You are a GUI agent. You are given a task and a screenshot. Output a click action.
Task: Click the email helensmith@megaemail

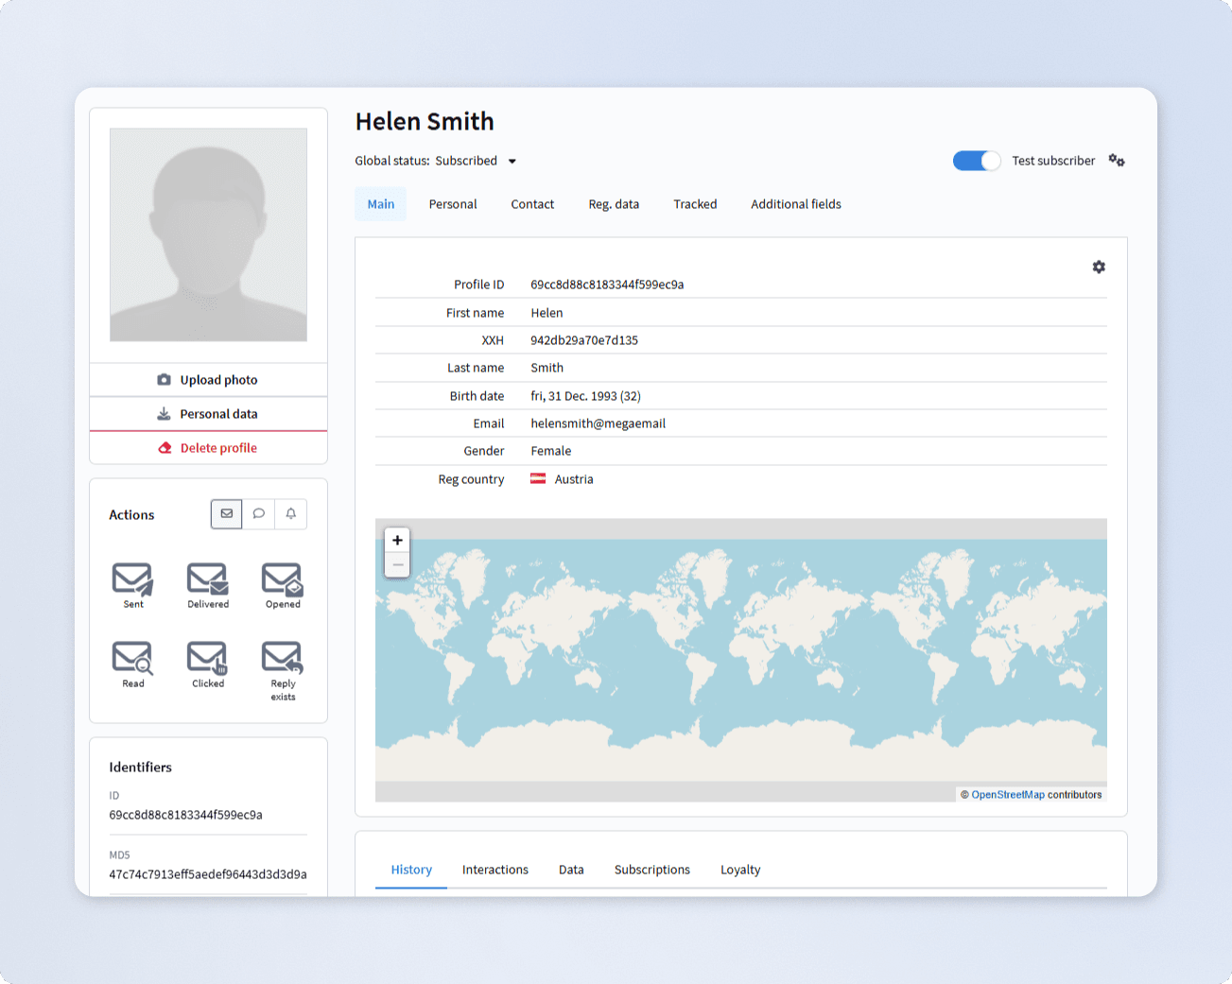[x=598, y=423]
